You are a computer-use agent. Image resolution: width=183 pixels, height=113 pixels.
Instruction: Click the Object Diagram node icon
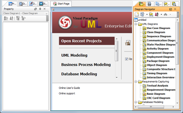[145, 65]
